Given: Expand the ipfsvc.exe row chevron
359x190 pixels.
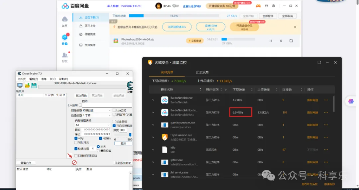Looking at the screenshot, I should click(x=153, y=162).
